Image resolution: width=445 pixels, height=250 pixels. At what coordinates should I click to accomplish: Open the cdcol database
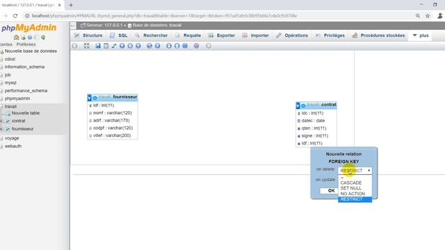click(x=10, y=59)
